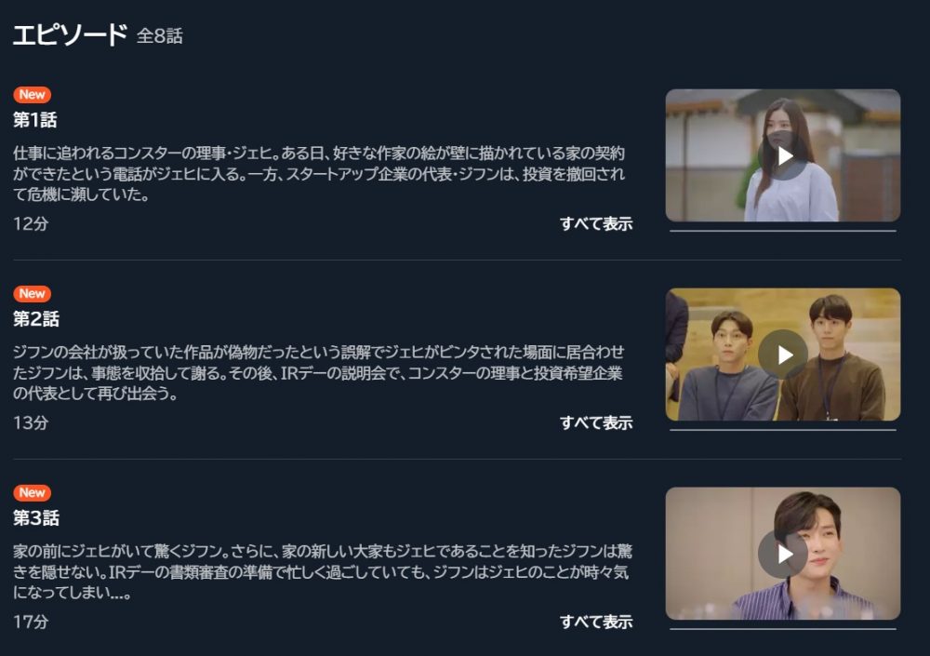Open the 第3話 episode title
The height and width of the screenshot is (656, 930).
(x=36, y=517)
